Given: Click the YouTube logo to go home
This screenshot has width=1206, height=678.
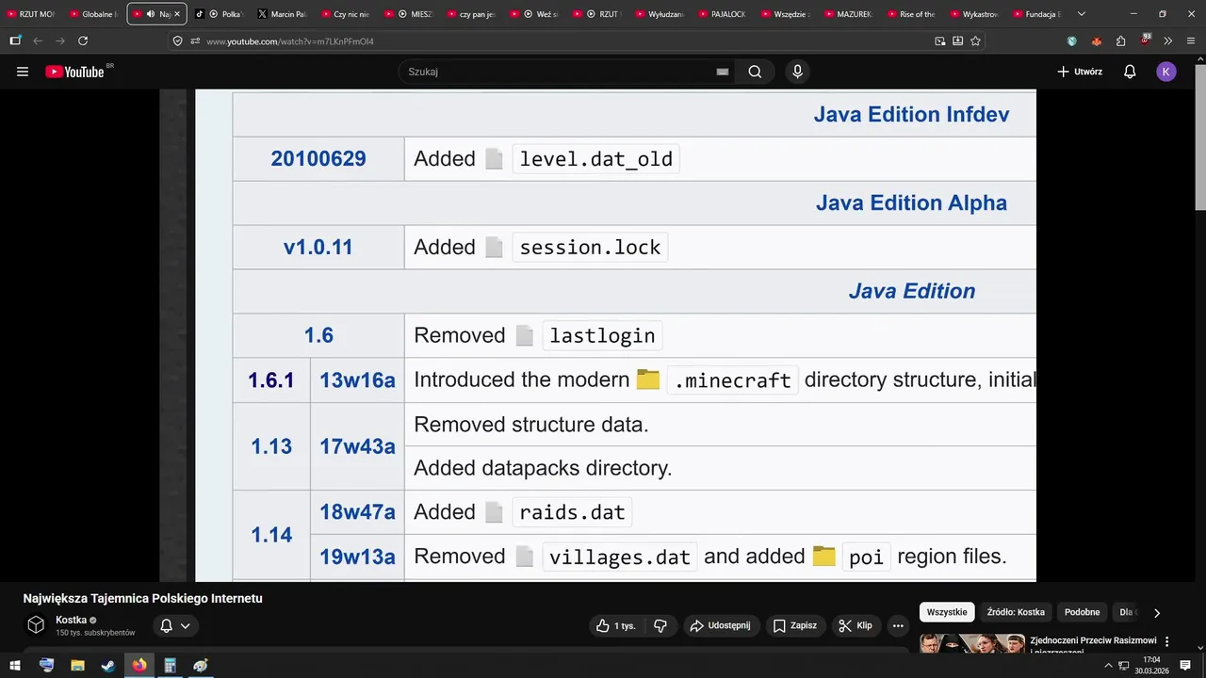Looking at the screenshot, I should tap(75, 72).
